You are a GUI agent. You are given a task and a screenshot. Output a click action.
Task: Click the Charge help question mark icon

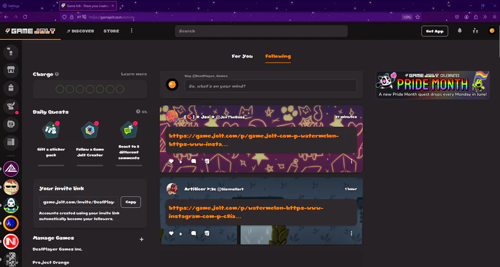tap(57, 74)
